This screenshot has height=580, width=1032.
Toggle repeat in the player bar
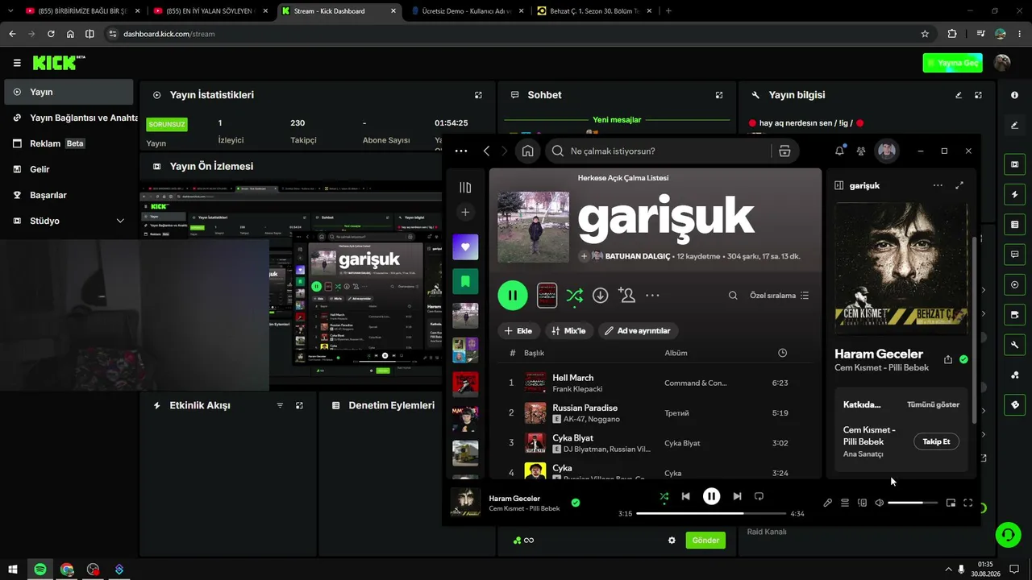(x=759, y=496)
